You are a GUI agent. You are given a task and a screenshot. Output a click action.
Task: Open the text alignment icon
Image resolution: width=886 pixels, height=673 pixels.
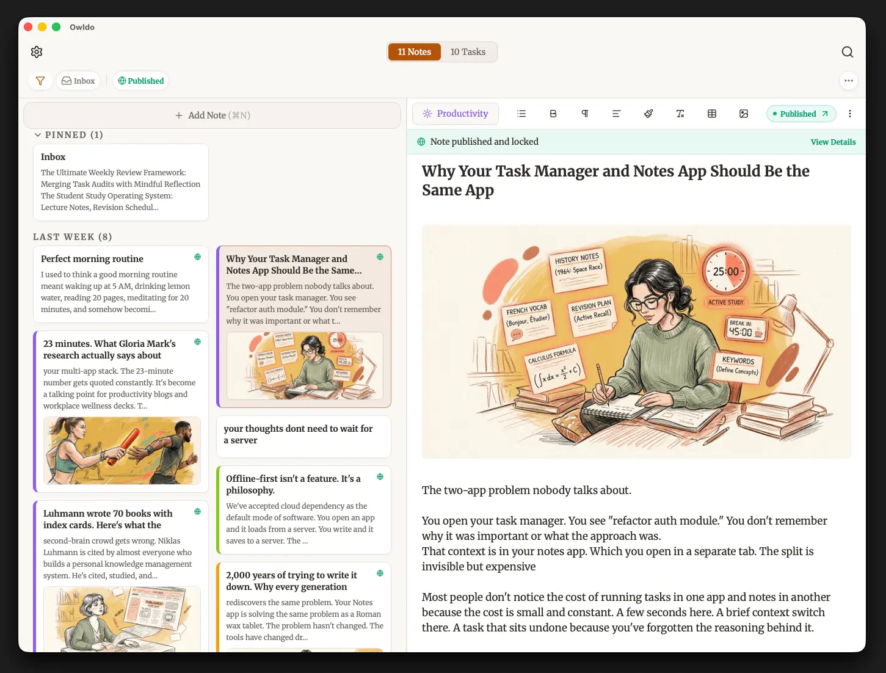point(617,114)
